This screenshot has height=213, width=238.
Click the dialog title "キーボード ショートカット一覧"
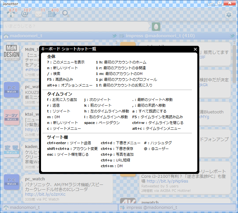coord(69,49)
